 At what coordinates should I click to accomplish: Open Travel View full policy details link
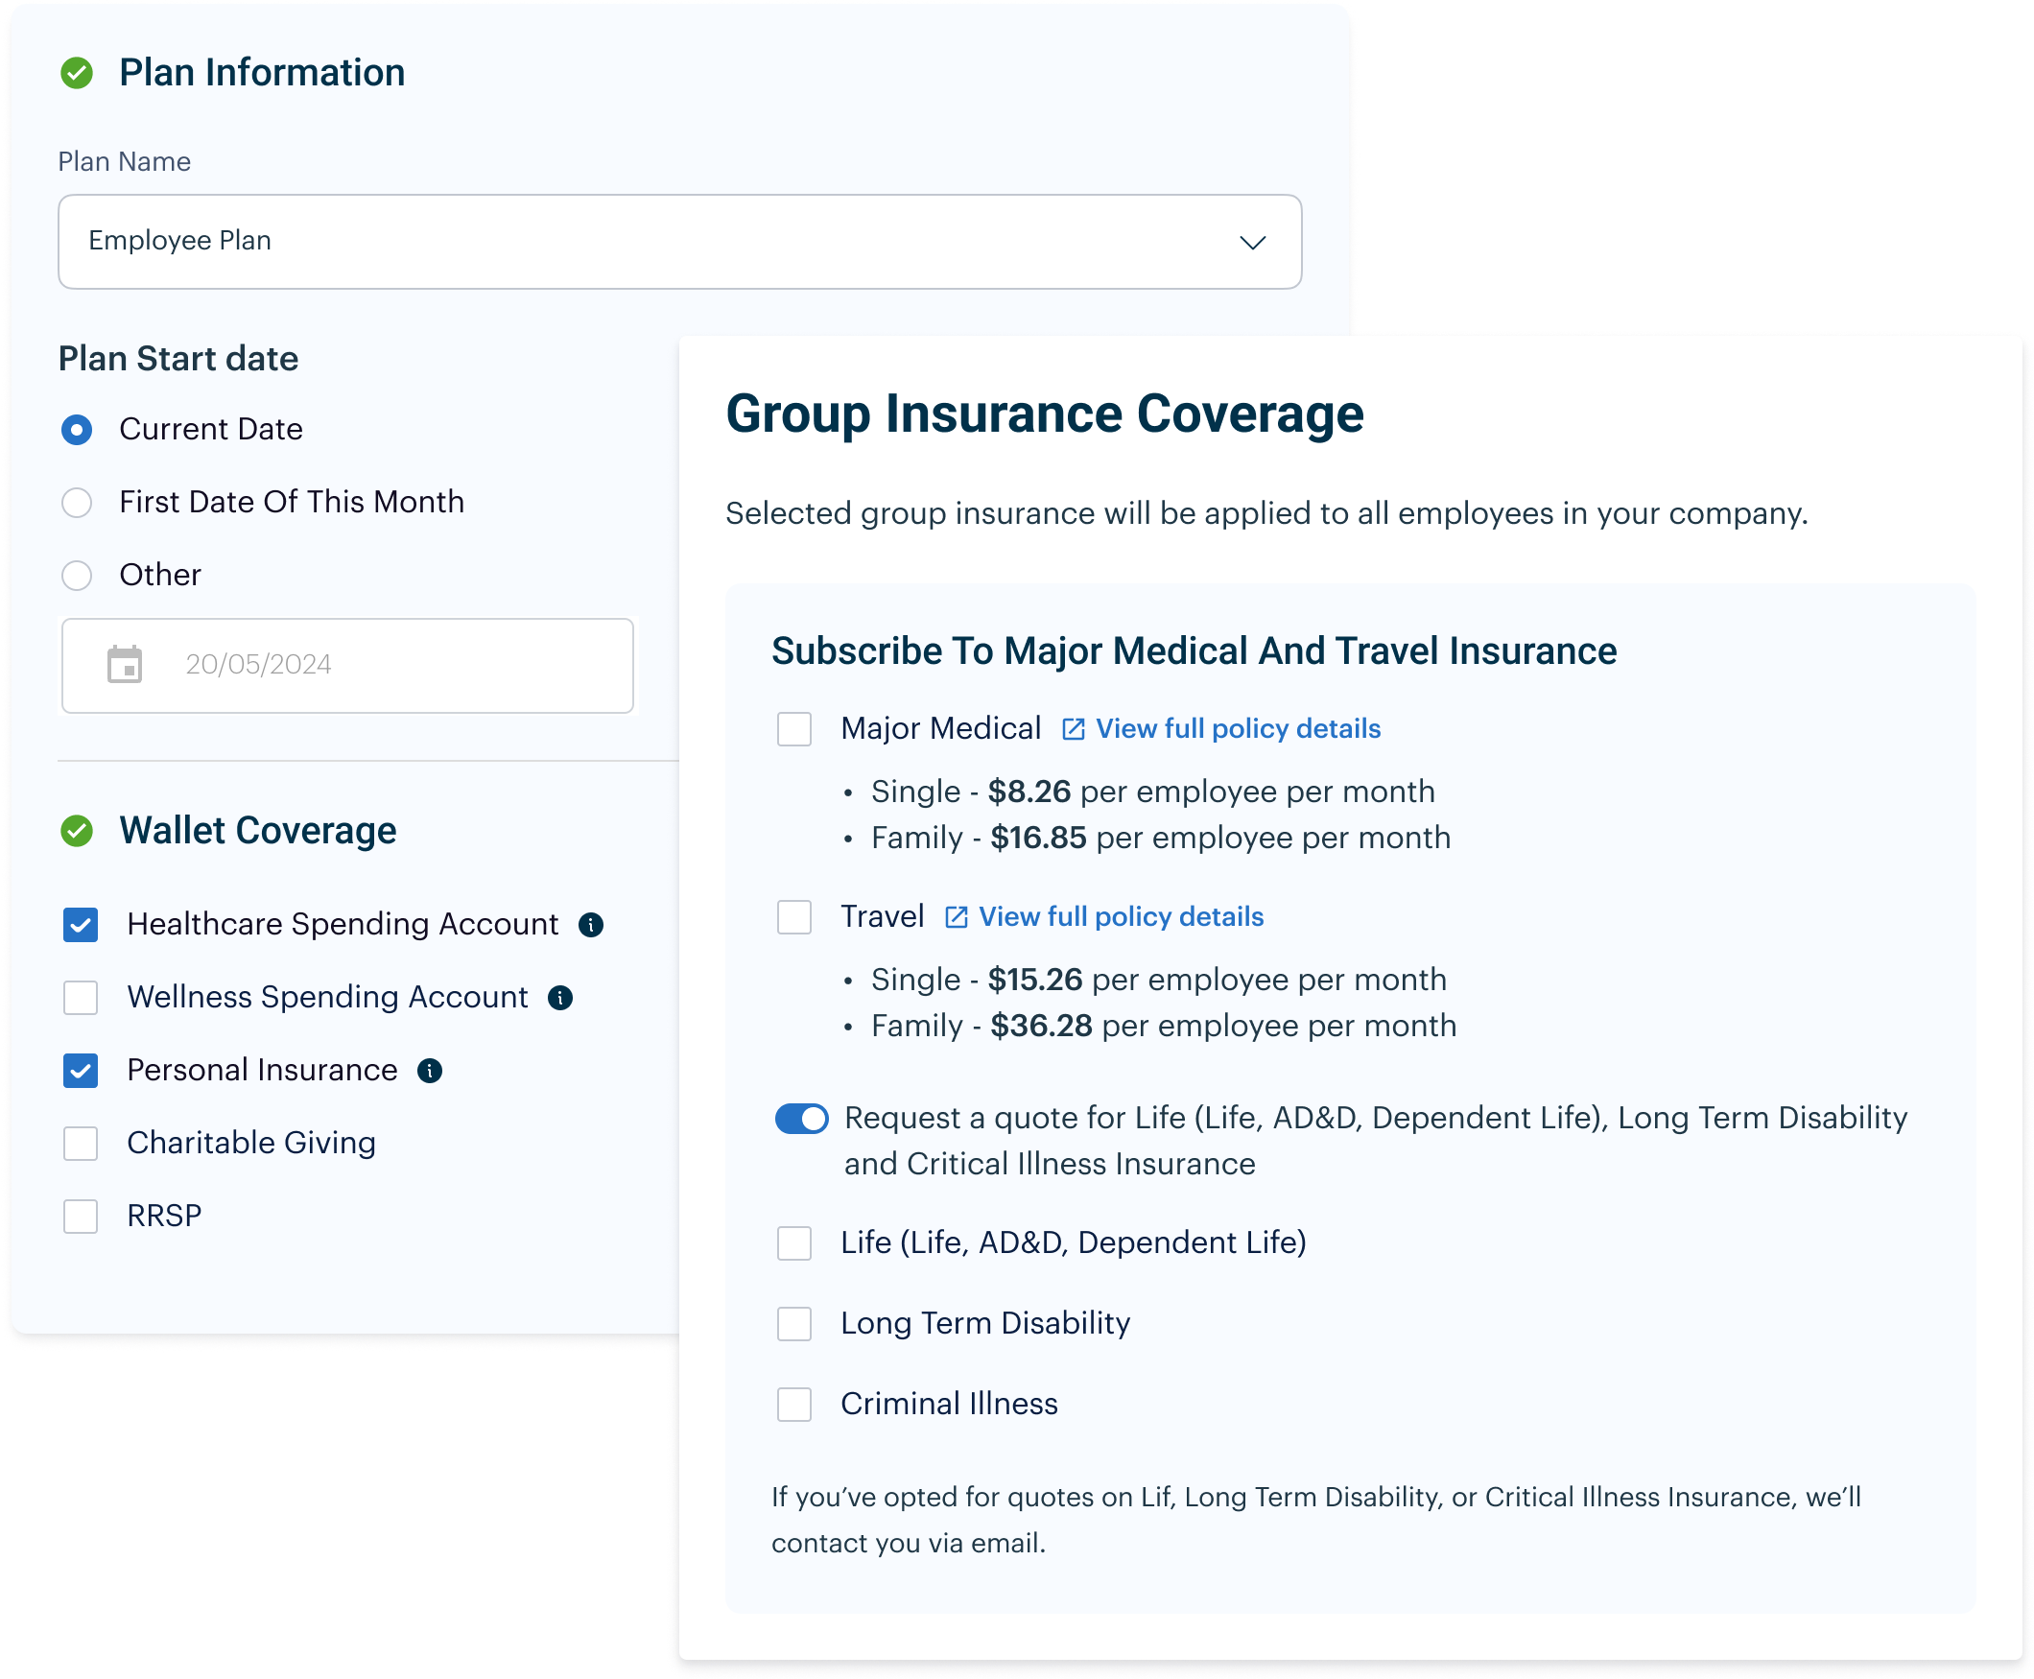pyautogui.click(x=1120, y=917)
